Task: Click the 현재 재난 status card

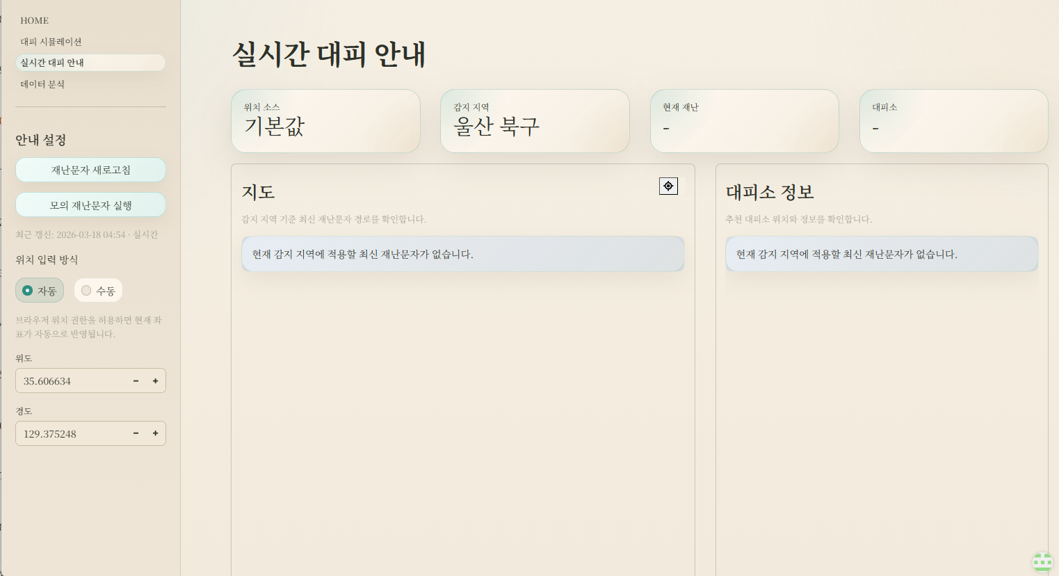Action: coord(745,121)
